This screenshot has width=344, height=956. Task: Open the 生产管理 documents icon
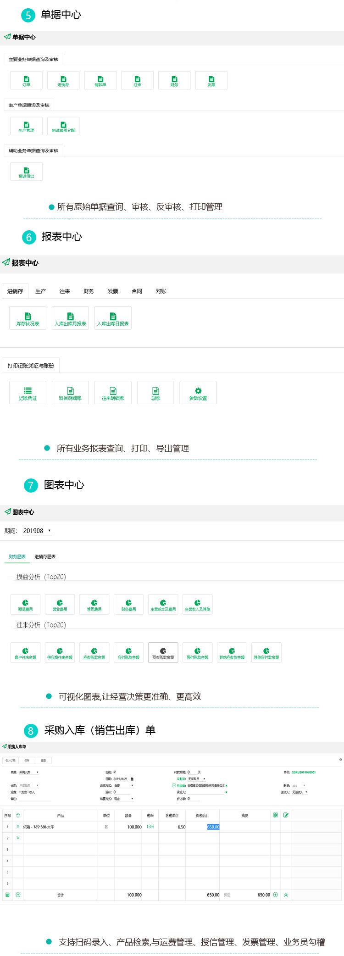click(26, 126)
